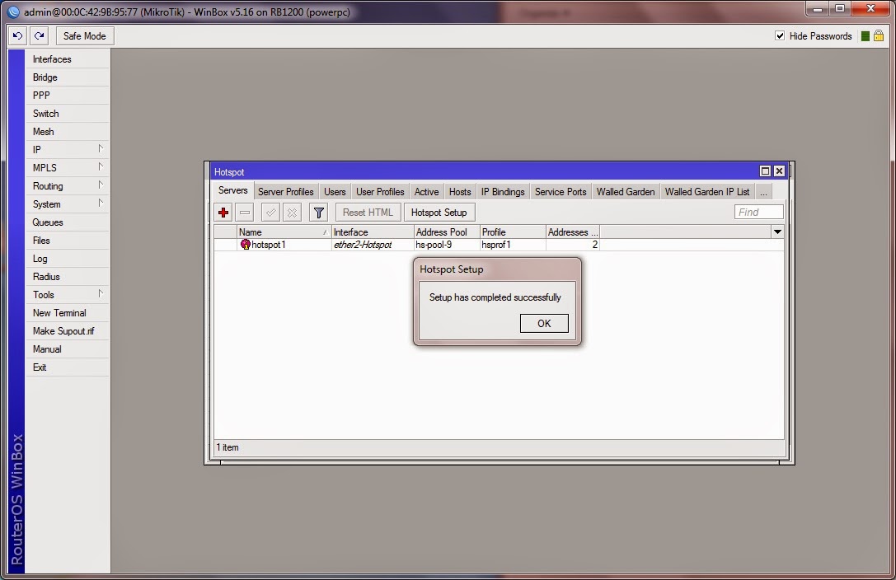Open Files in the sidebar menu
Image resolution: width=896 pixels, height=580 pixels.
68,241
